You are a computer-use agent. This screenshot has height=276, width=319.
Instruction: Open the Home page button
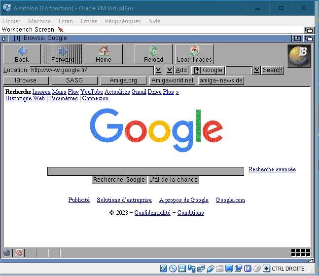coord(104,54)
